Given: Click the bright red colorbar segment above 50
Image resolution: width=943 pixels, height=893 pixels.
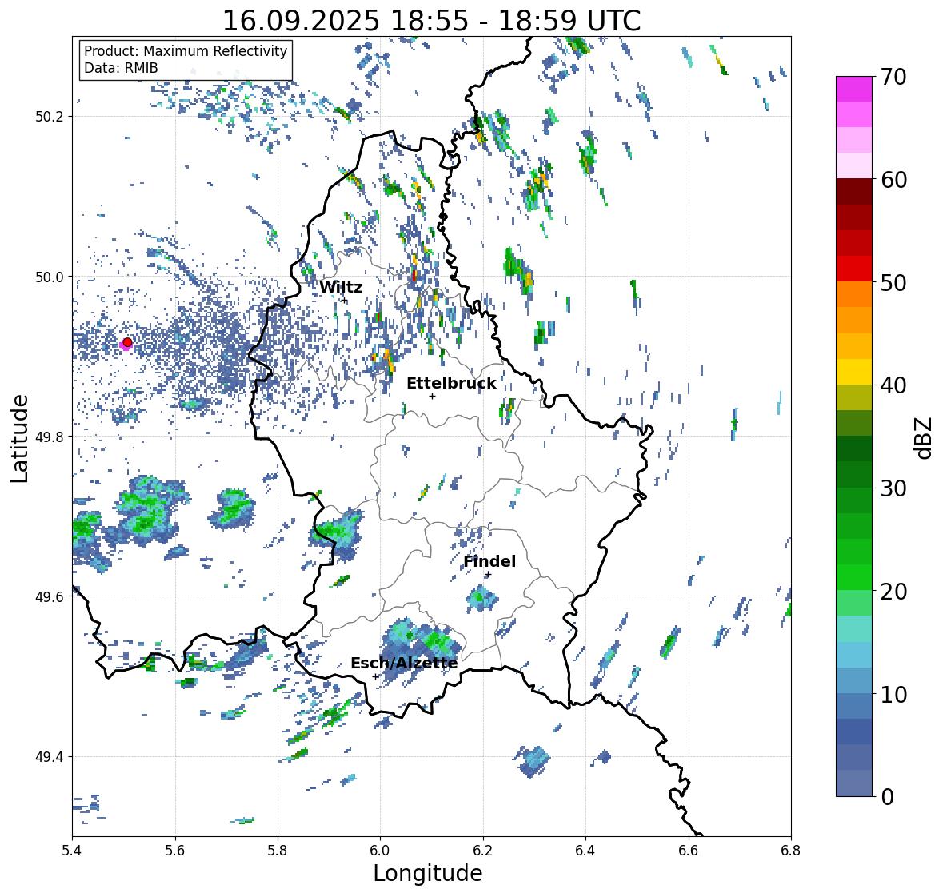Looking at the screenshot, I should (x=854, y=269).
